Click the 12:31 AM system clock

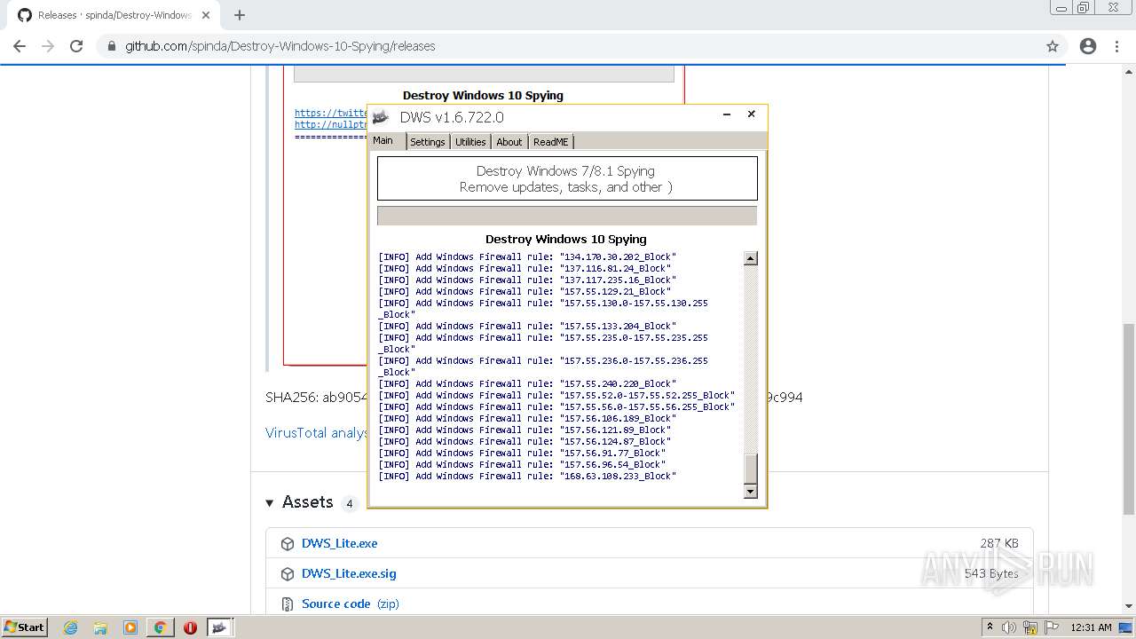(x=1091, y=627)
